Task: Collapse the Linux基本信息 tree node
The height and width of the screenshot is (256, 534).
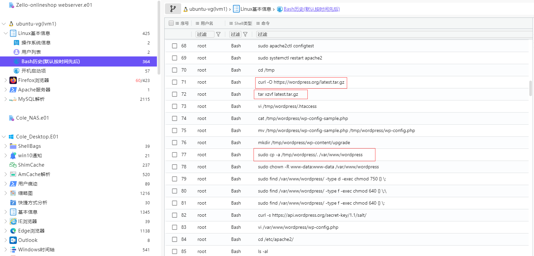Action: 6,33
